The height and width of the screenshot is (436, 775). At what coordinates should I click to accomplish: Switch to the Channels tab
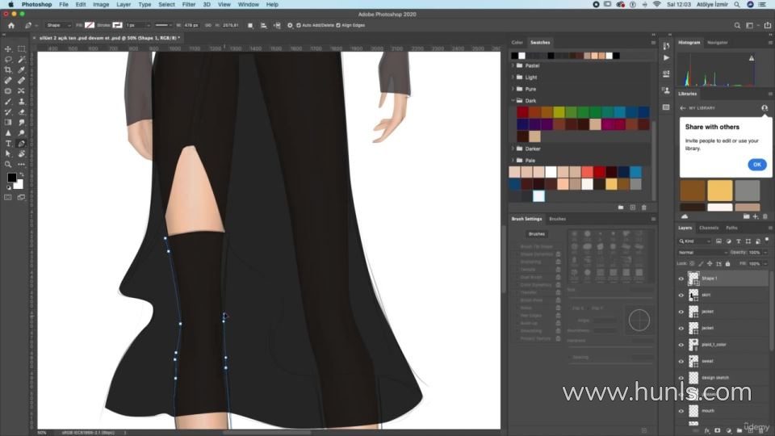(708, 228)
